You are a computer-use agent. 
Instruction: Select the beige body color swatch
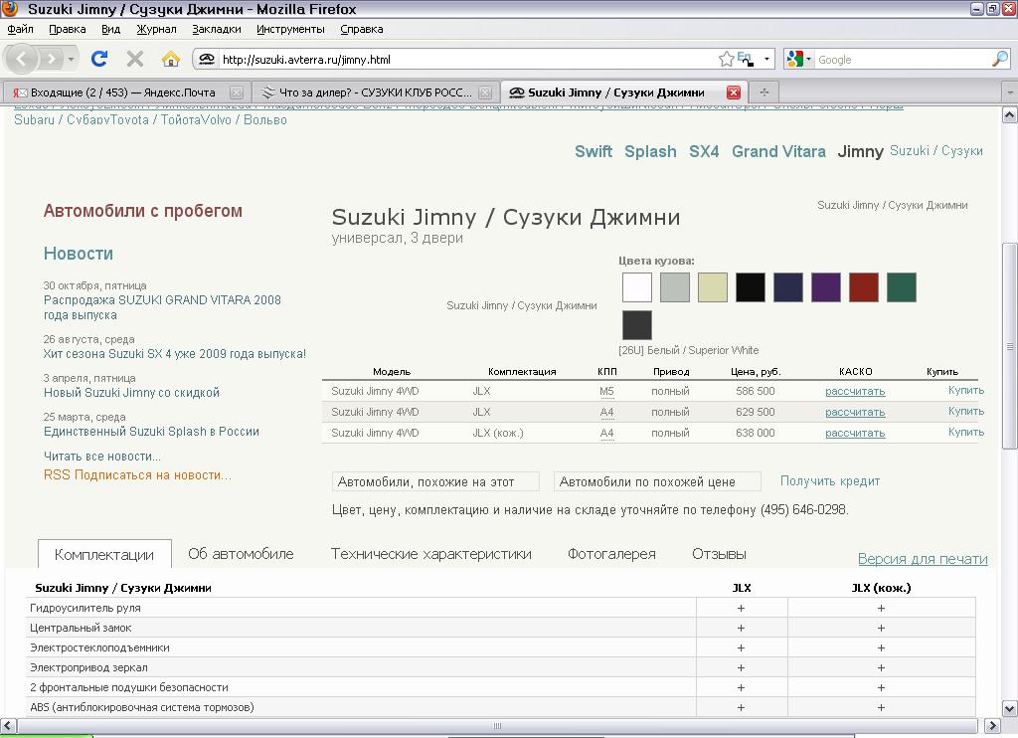click(x=713, y=287)
